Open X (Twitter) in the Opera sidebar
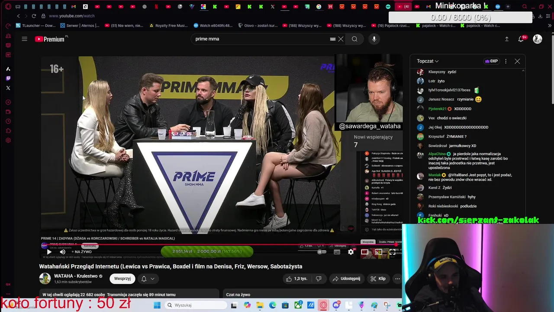Image resolution: width=554 pixels, height=312 pixels. pyautogui.click(x=8, y=88)
